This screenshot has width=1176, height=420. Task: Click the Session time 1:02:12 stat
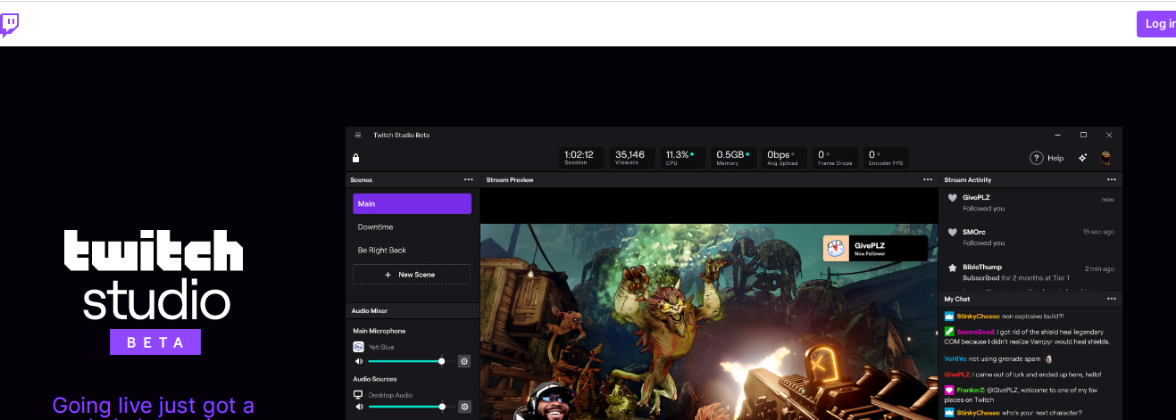(x=582, y=158)
